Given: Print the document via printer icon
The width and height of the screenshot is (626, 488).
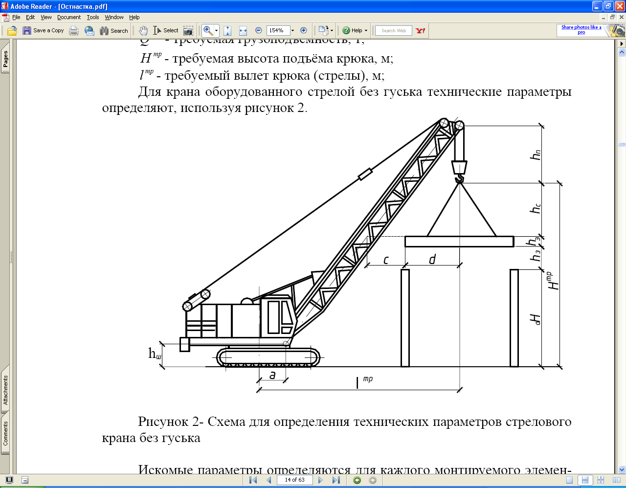Looking at the screenshot, I should 74,31.
